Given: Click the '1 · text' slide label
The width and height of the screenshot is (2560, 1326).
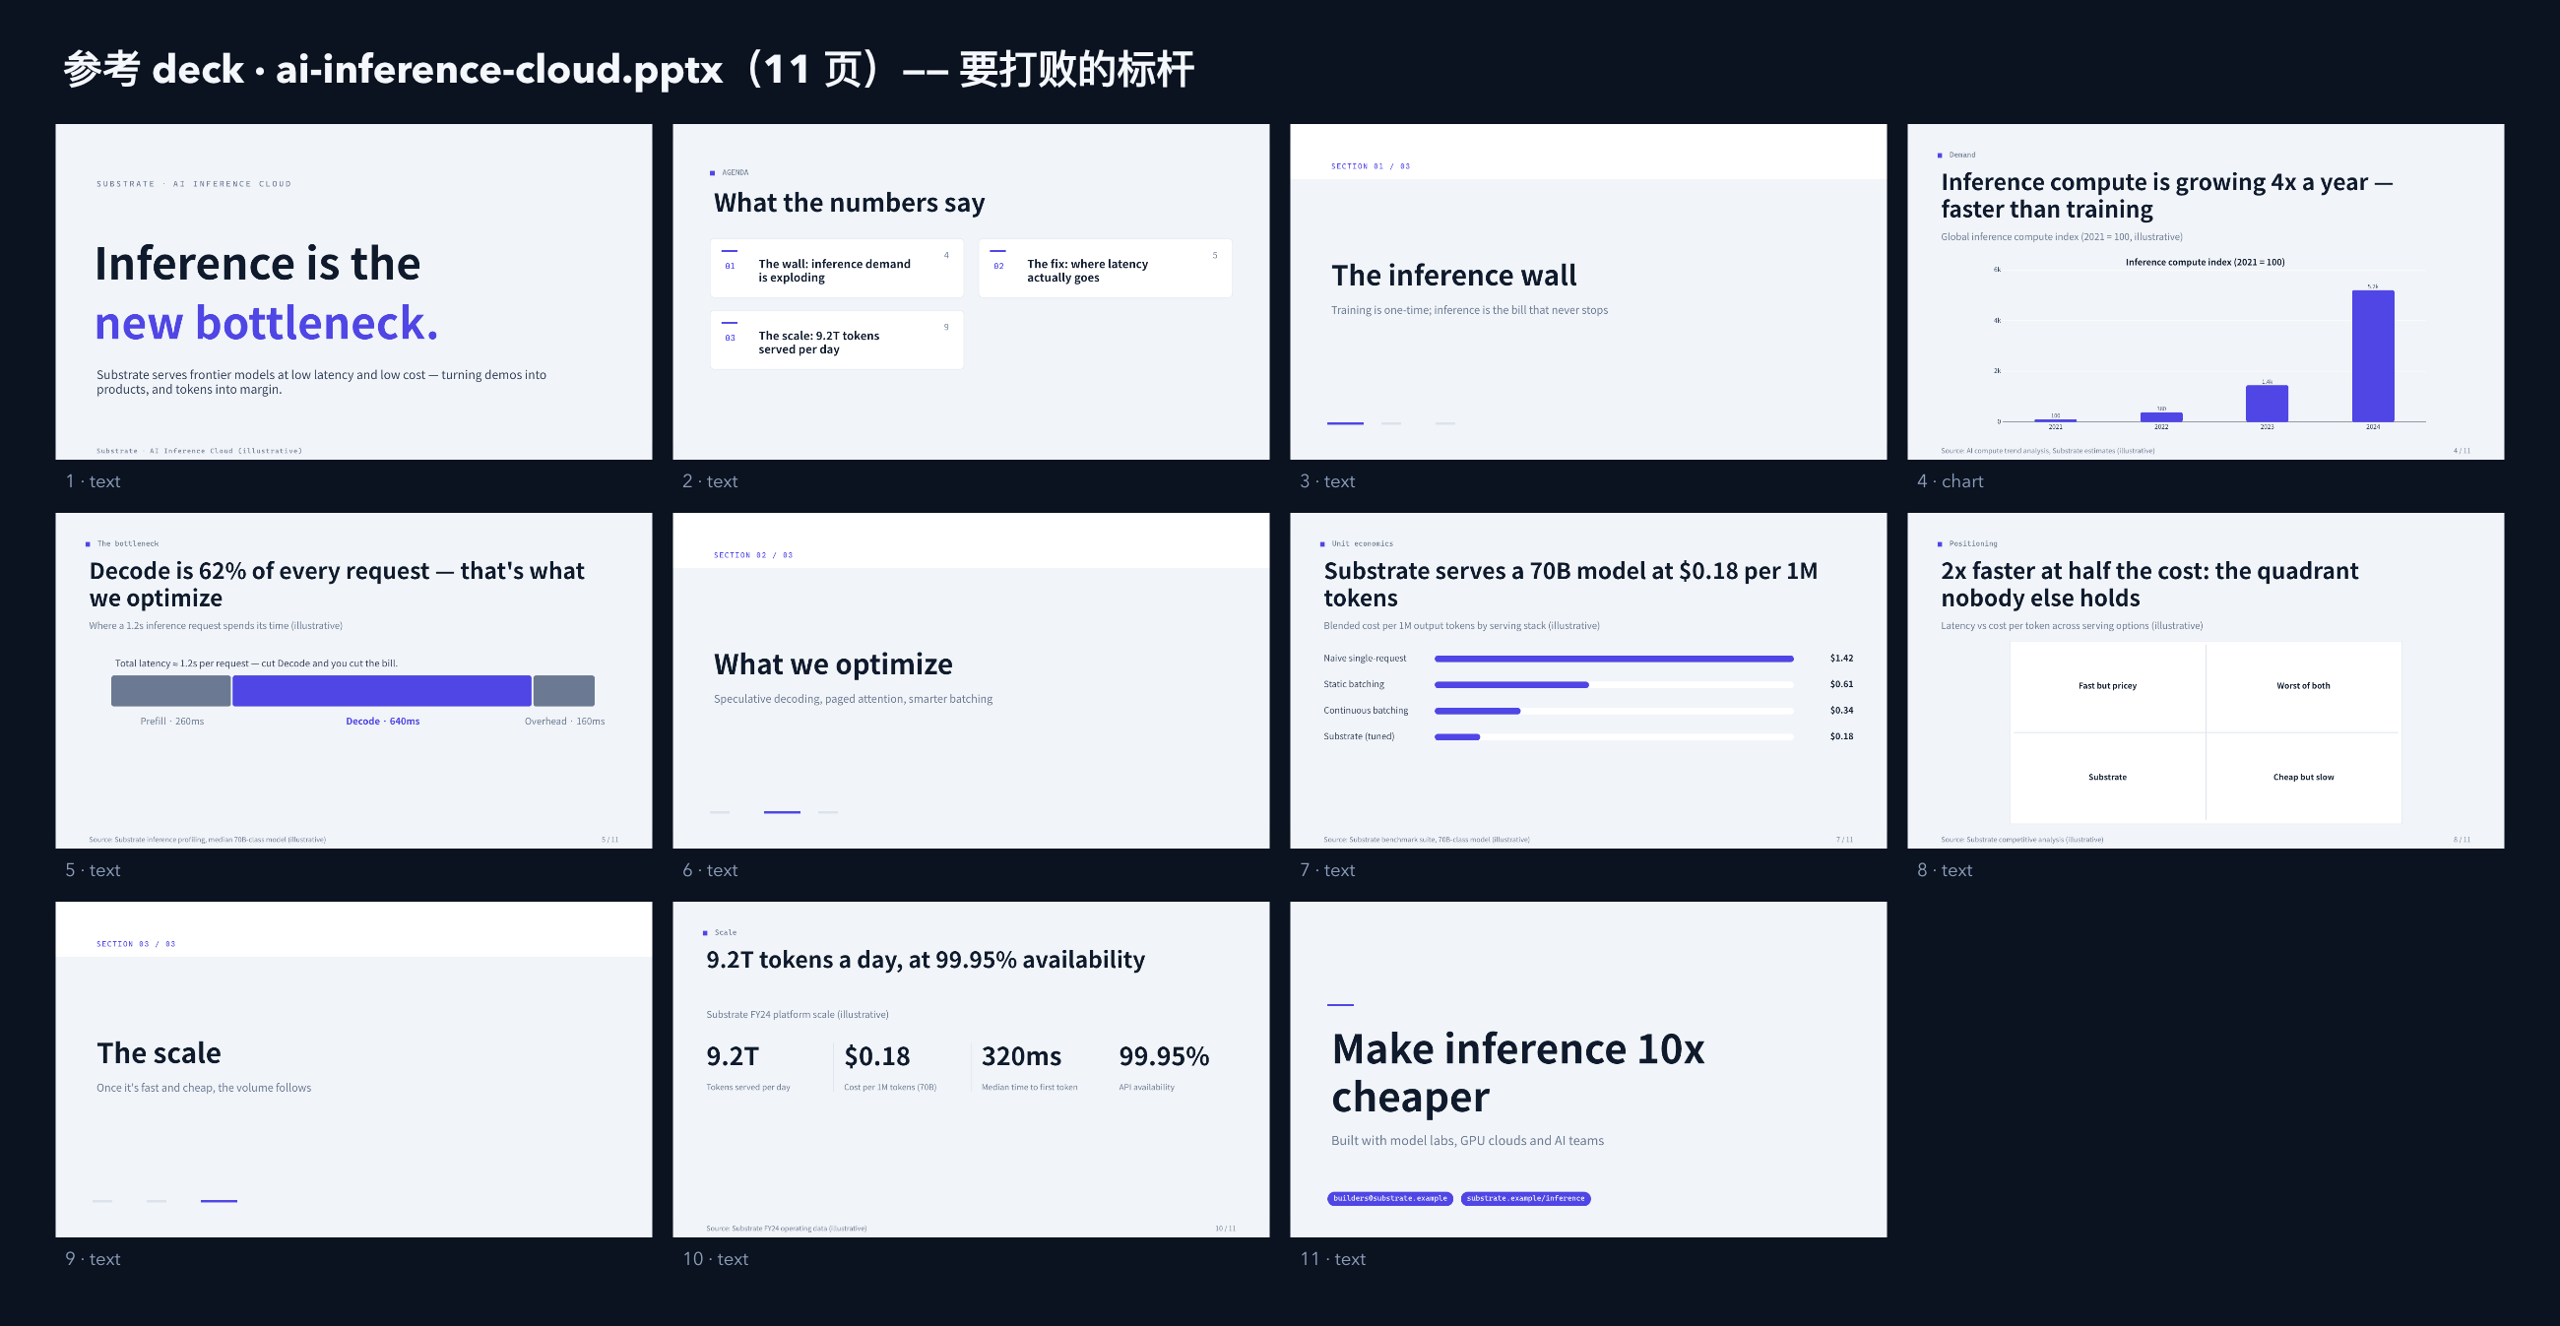Looking at the screenshot, I should click(93, 481).
